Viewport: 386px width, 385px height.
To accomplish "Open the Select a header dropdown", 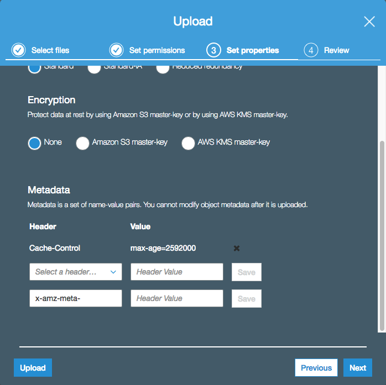I will (x=75, y=272).
